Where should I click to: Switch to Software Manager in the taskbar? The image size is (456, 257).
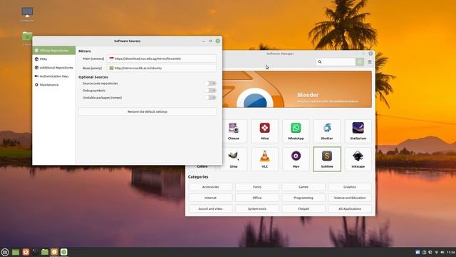(x=64, y=252)
